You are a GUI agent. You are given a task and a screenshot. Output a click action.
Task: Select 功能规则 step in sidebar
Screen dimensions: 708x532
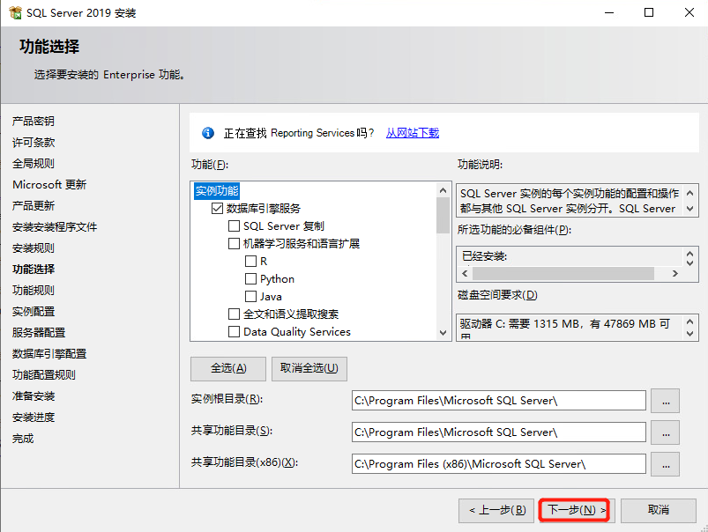pos(34,290)
